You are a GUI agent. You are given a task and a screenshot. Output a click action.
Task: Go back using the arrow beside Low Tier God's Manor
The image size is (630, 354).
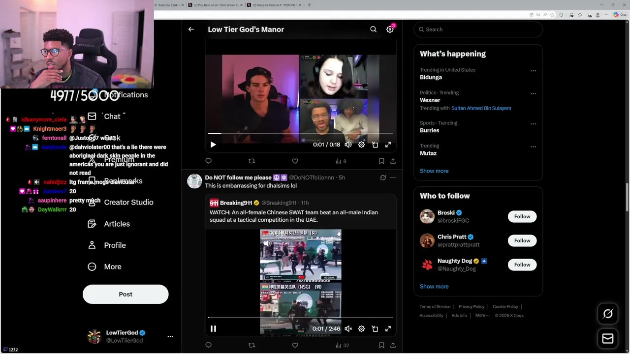pyautogui.click(x=191, y=29)
